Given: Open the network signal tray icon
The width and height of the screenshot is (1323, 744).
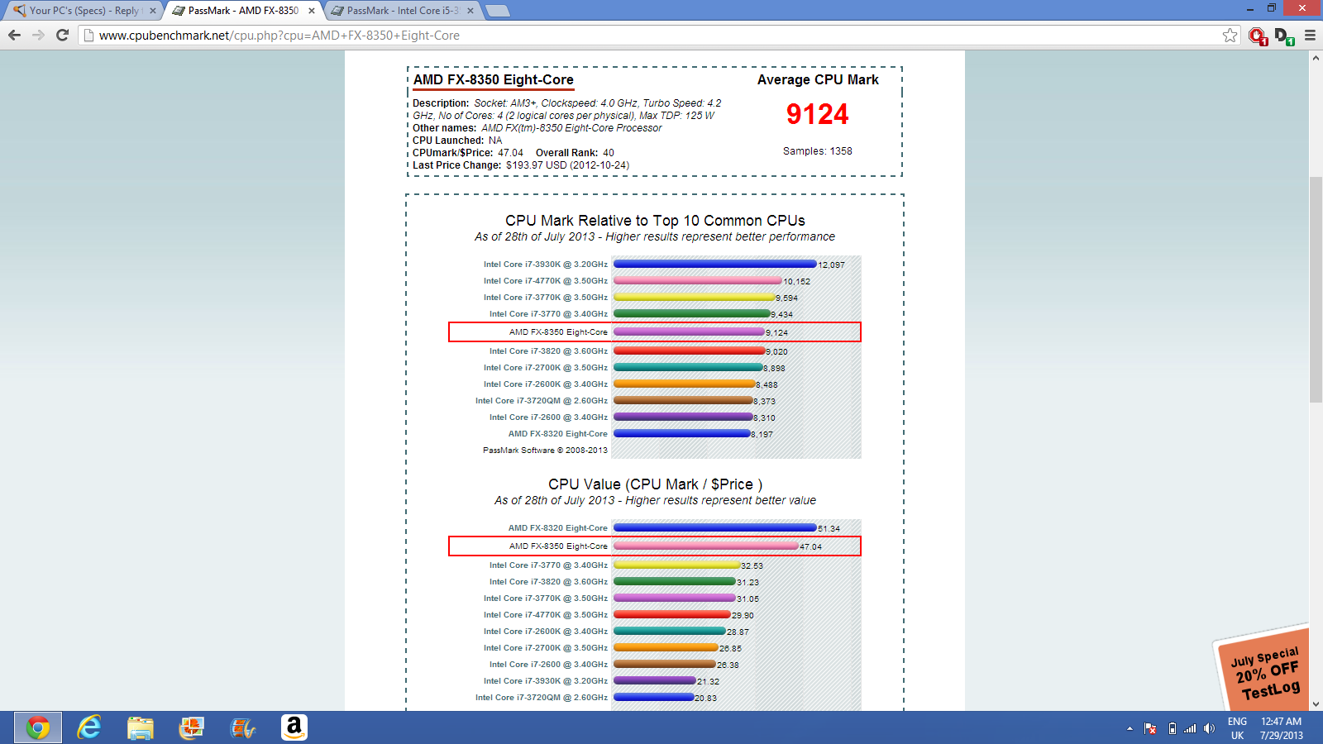Looking at the screenshot, I should (1190, 728).
